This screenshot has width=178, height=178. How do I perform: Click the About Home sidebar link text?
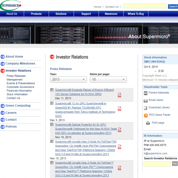click(x=14, y=57)
